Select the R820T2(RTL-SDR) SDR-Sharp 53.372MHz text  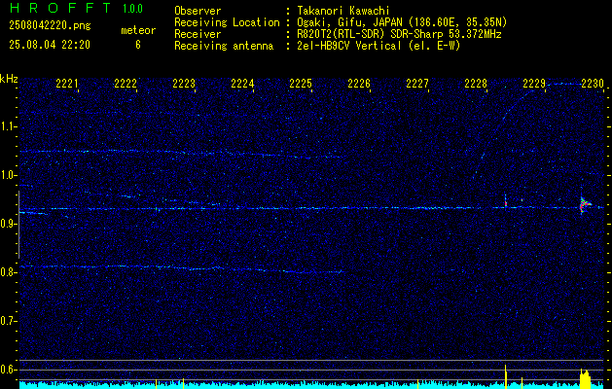tap(399, 34)
